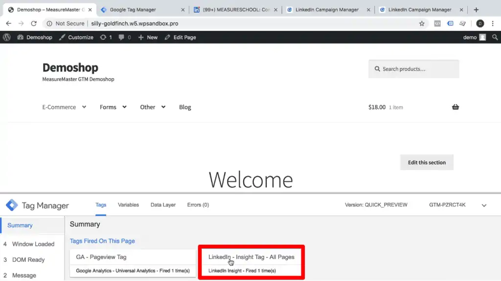Switch to the Google Tag Manager tab

click(142, 10)
